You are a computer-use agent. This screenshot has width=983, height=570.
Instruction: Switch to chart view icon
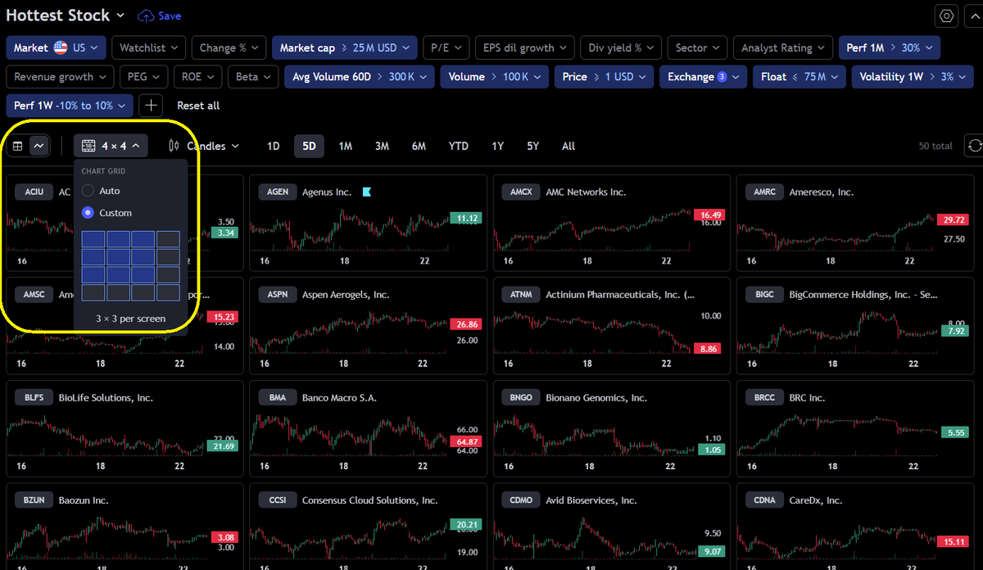click(39, 146)
